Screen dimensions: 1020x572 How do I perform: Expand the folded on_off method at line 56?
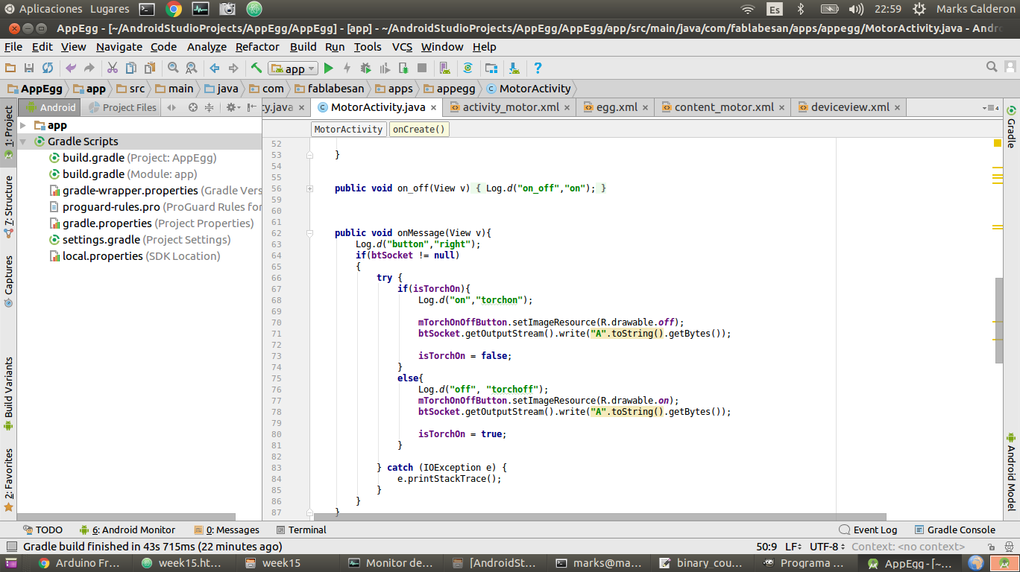309,188
